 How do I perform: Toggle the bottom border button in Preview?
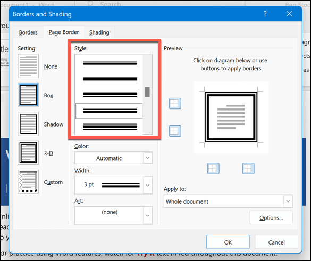pos(175,131)
